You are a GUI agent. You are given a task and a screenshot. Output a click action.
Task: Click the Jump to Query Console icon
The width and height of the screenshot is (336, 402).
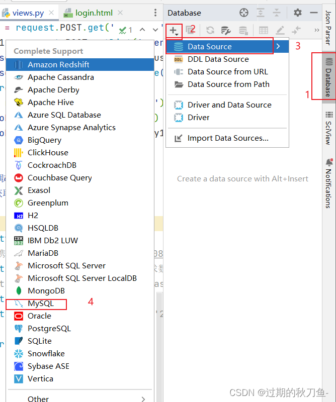tap(296, 30)
